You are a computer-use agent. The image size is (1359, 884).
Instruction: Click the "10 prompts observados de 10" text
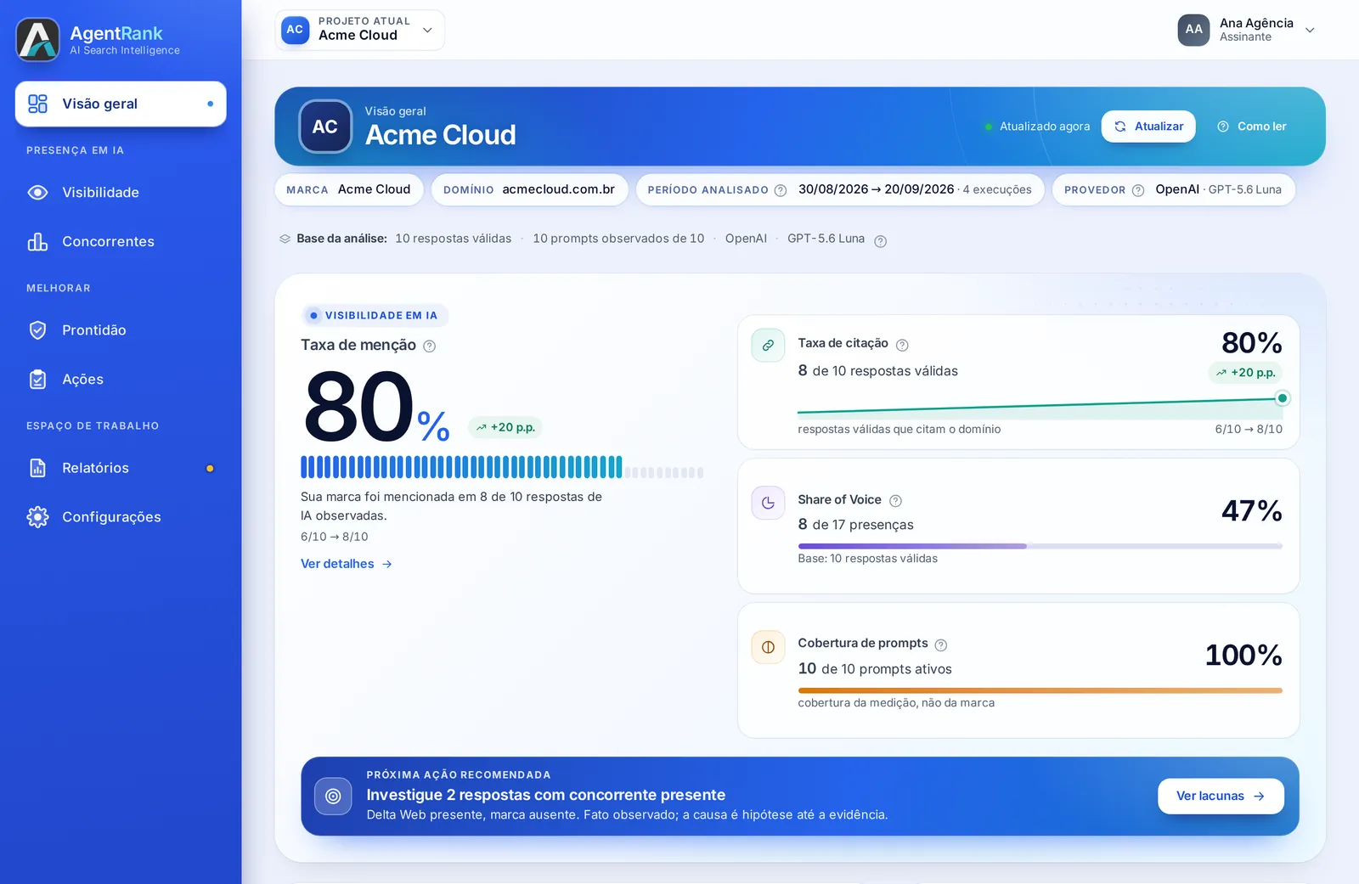(x=618, y=239)
